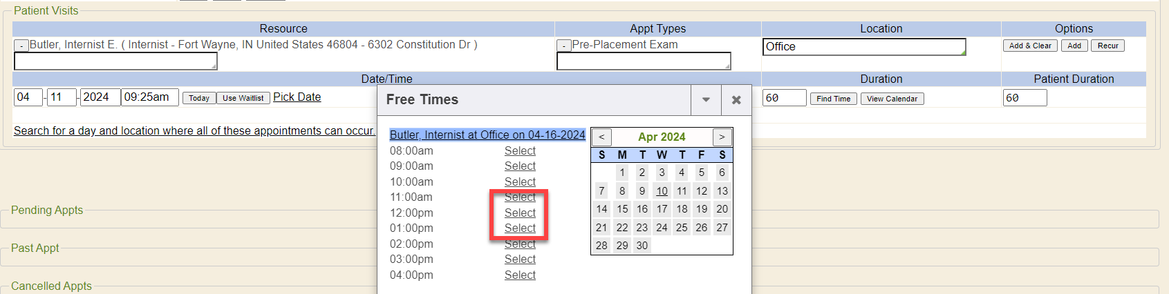
Task: Click the Add & Clear button
Action: pos(1030,46)
